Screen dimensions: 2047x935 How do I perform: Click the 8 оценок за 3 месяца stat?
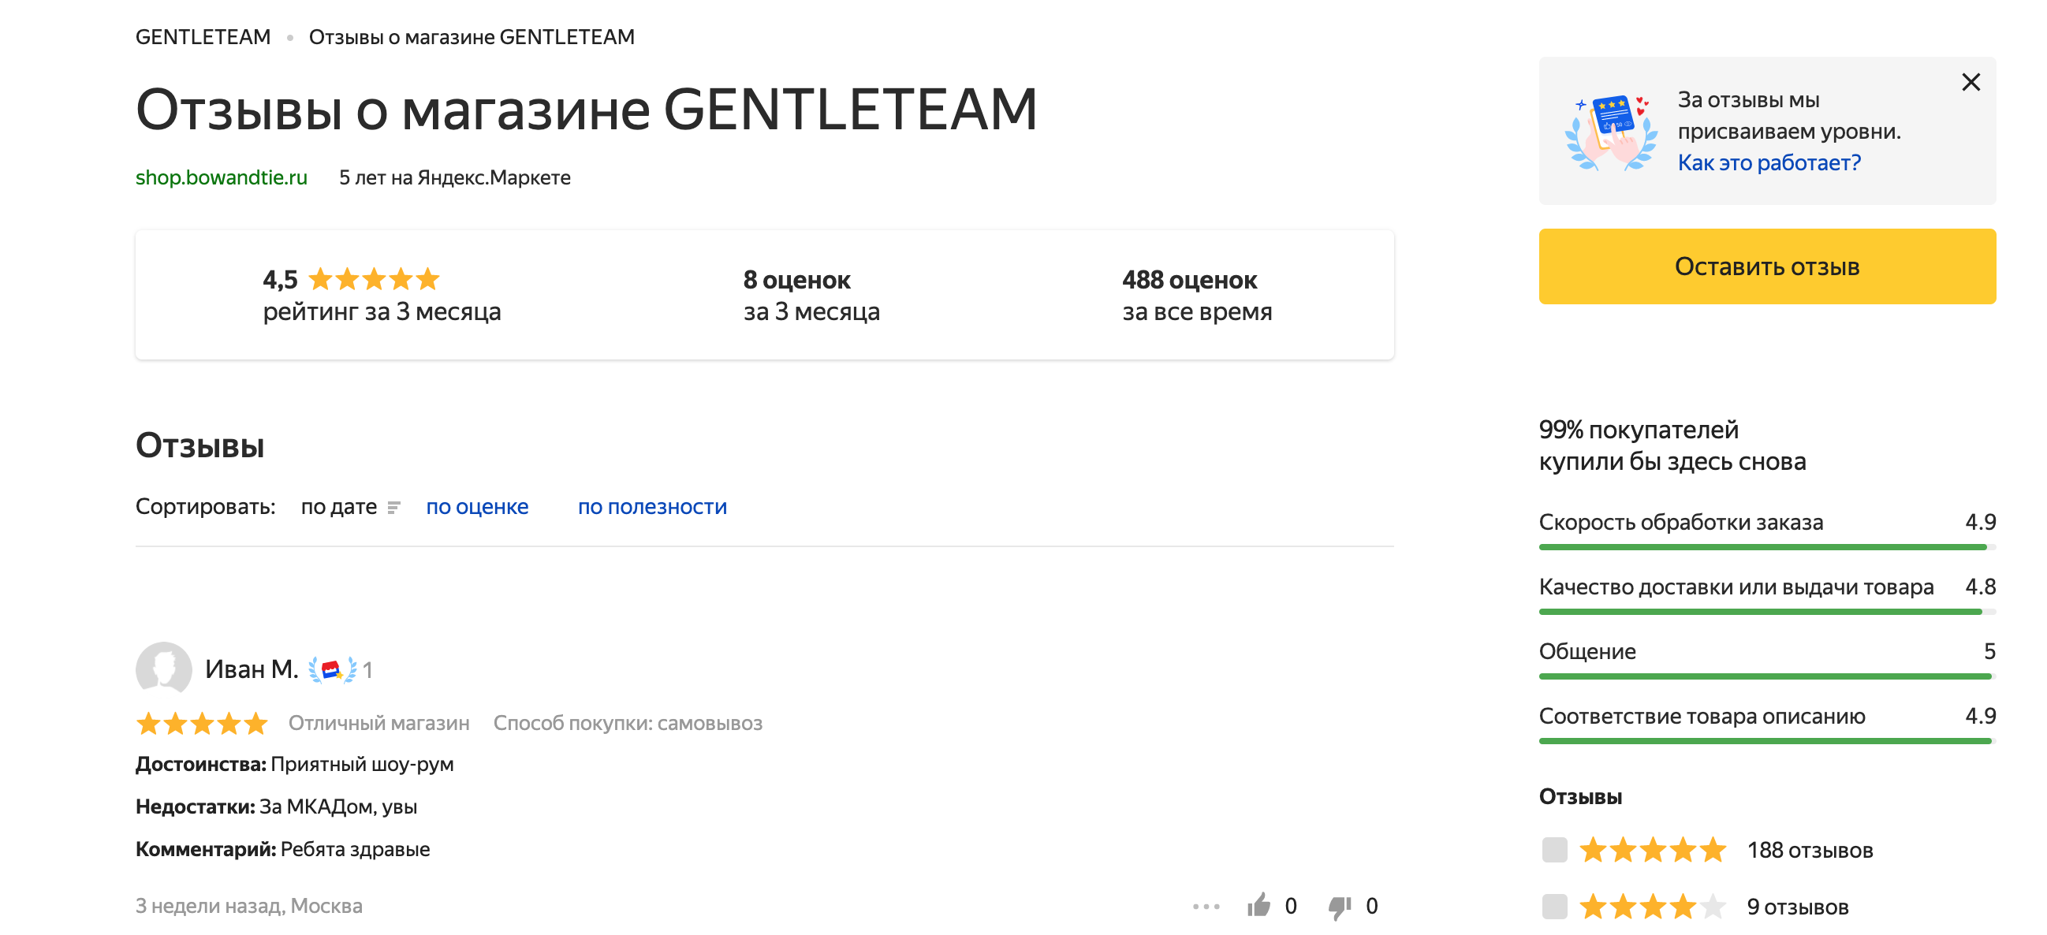pyautogui.click(x=811, y=296)
